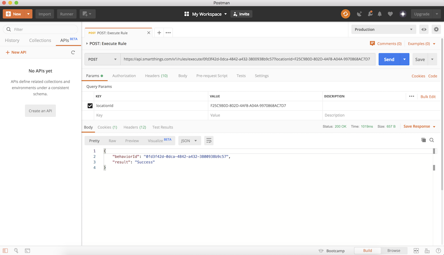The width and height of the screenshot is (444, 255).
Task: Refresh the APIs list
Action: point(73,52)
